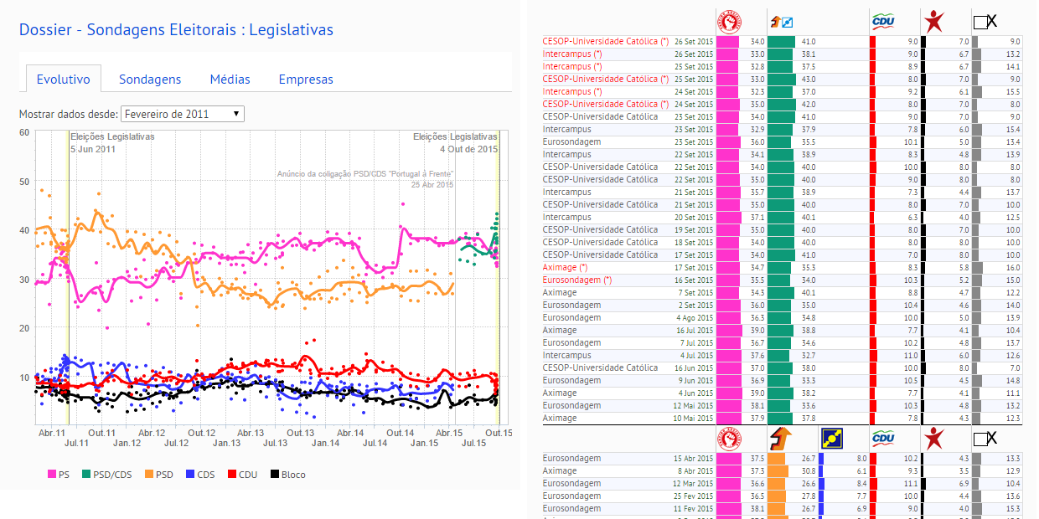The image size is (1039, 519).
Task: Click the orange PSD arrow logo
Action: tap(780, 437)
